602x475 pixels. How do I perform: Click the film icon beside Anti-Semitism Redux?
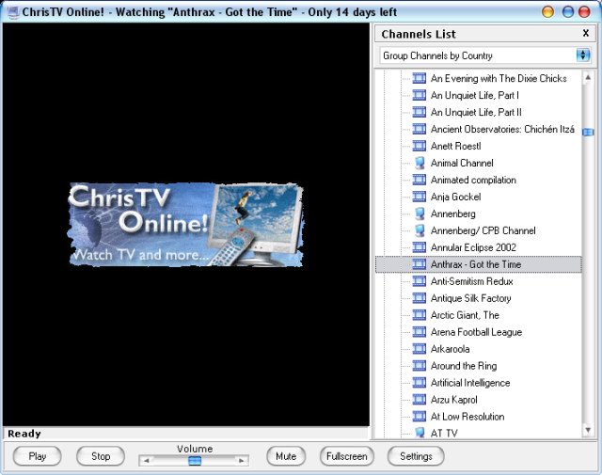click(x=419, y=281)
